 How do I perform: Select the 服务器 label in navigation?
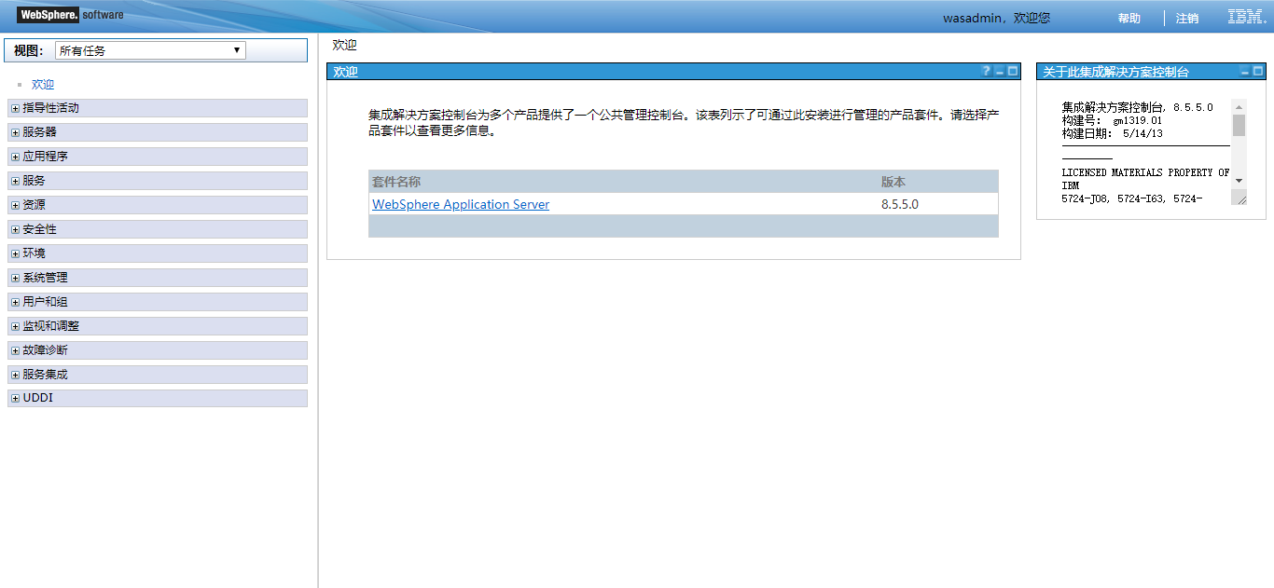tap(40, 132)
